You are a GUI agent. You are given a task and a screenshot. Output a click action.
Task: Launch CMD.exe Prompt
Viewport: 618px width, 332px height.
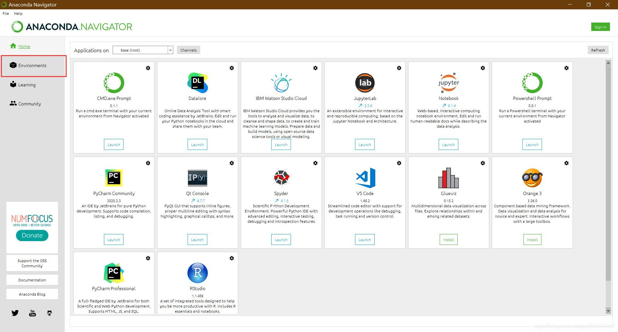pyautogui.click(x=114, y=145)
